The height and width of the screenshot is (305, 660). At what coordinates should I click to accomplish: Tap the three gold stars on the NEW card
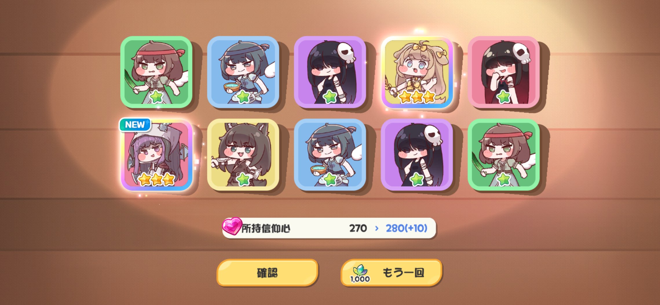(x=156, y=179)
